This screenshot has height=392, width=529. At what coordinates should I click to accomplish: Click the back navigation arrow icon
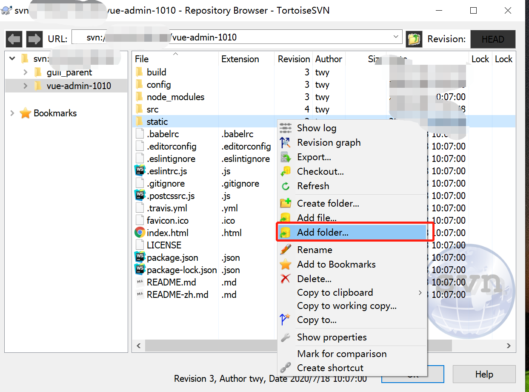pyautogui.click(x=14, y=39)
